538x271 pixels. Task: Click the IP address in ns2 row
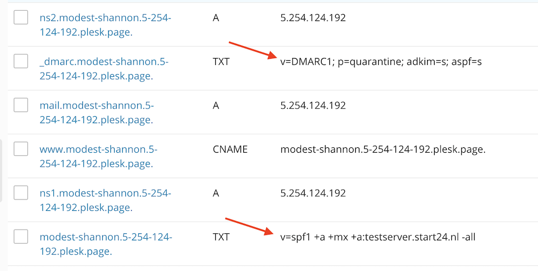(313, 18)
